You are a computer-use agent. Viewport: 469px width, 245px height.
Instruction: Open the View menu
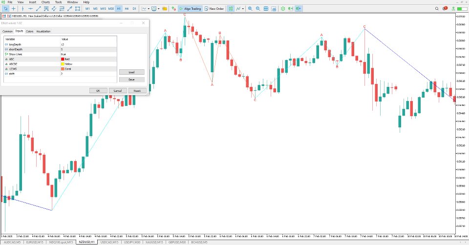pos(21,2)
